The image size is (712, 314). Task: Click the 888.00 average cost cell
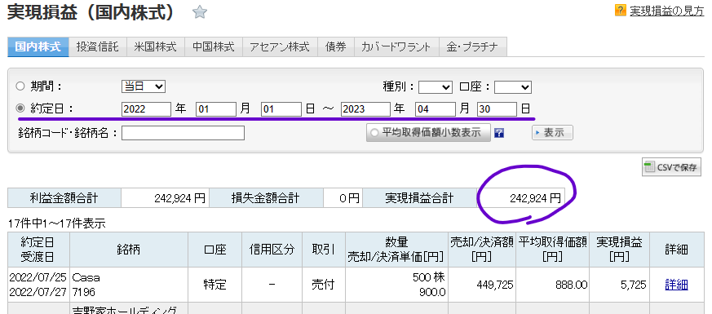[553, 285]
